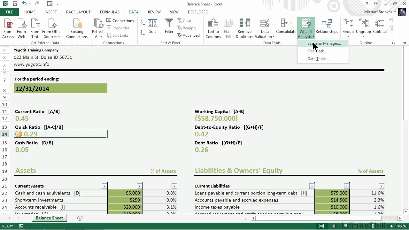Import data From Web
409x230 pixels.
pos(21,29)
